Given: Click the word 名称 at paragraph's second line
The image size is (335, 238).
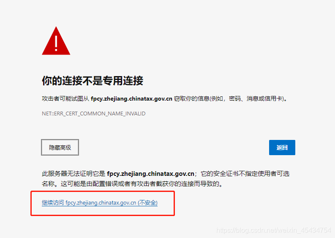Looking at the screenshot, I should (48, 184).
